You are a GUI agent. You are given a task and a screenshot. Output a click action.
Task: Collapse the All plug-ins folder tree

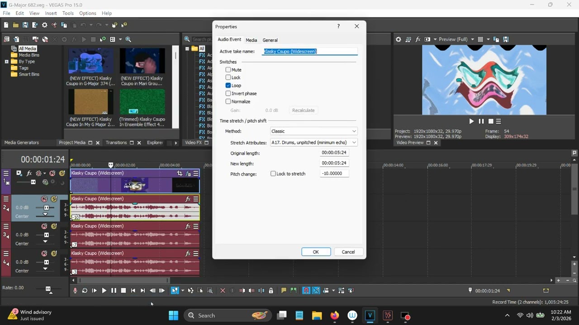pyautogui.click(x=187, y=49)
